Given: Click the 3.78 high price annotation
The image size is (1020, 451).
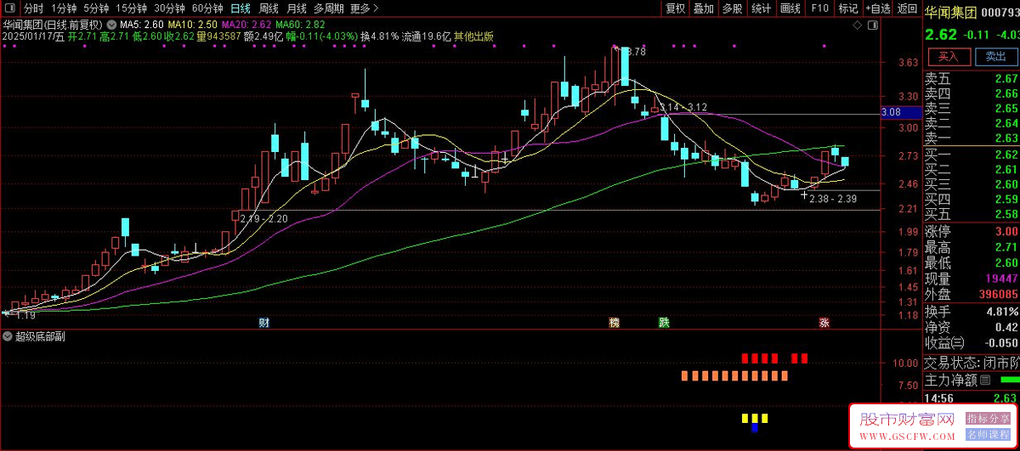Looking at the screenshot, I should [637, 52].
